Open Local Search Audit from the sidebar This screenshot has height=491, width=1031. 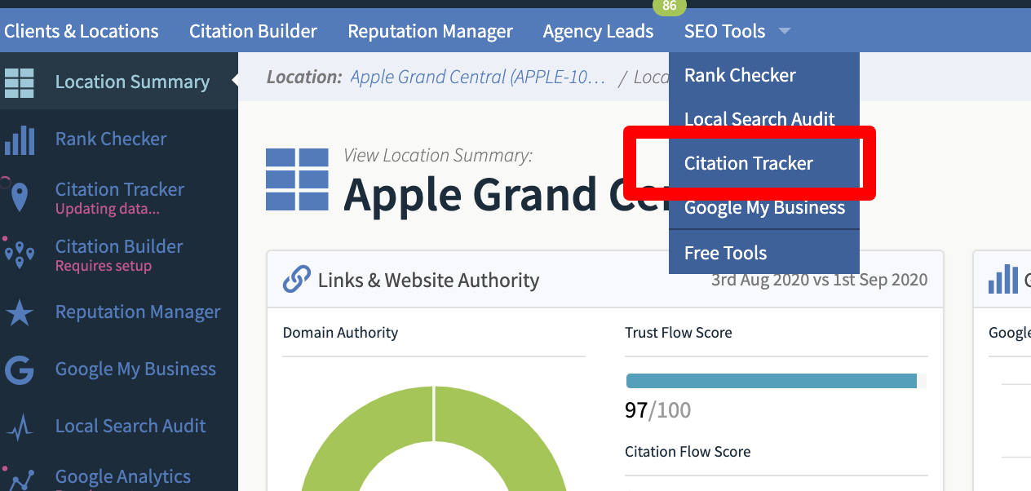coord(131,427)
